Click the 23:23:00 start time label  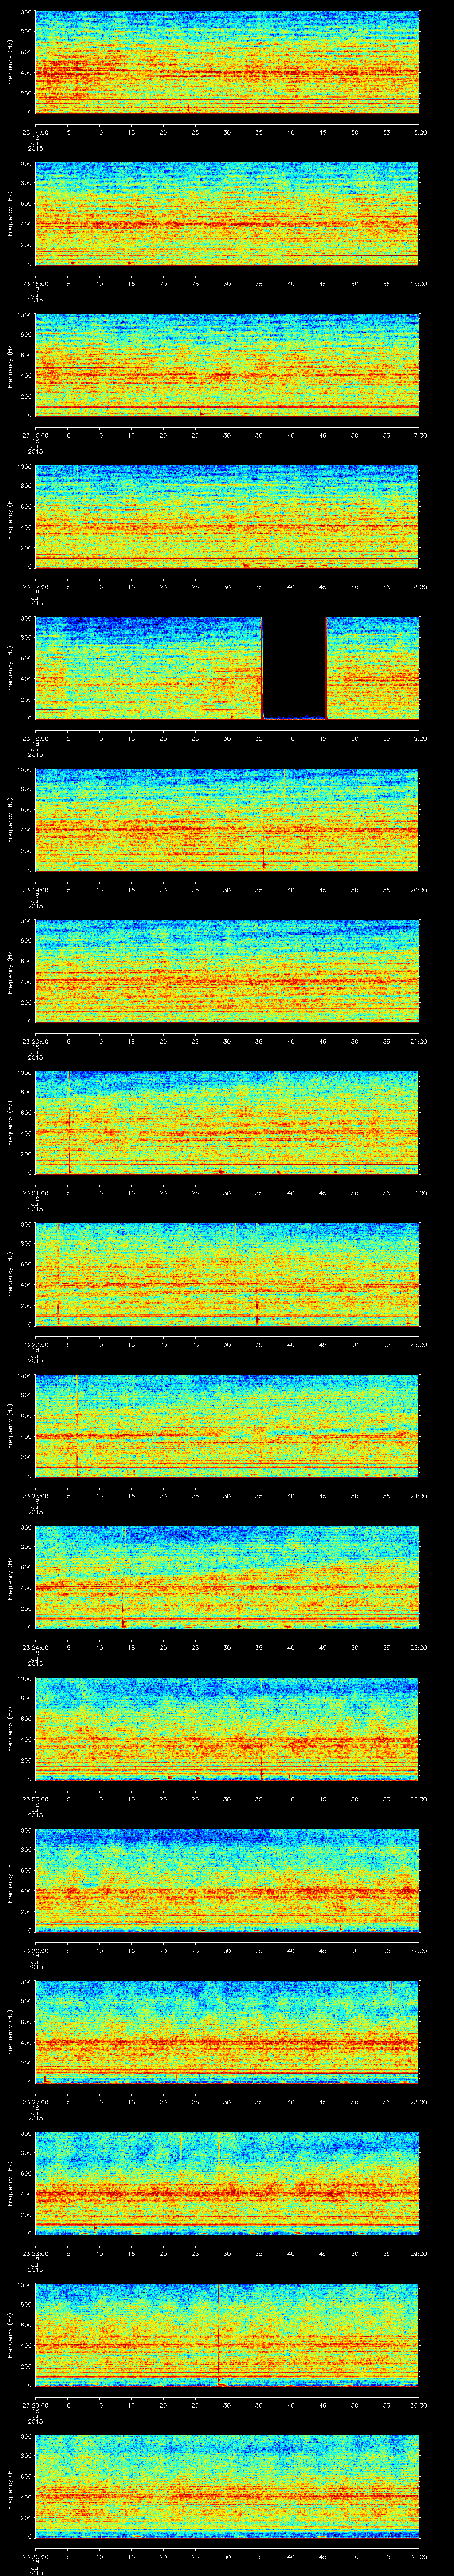pyautogui.click(x=35, y=1496)
